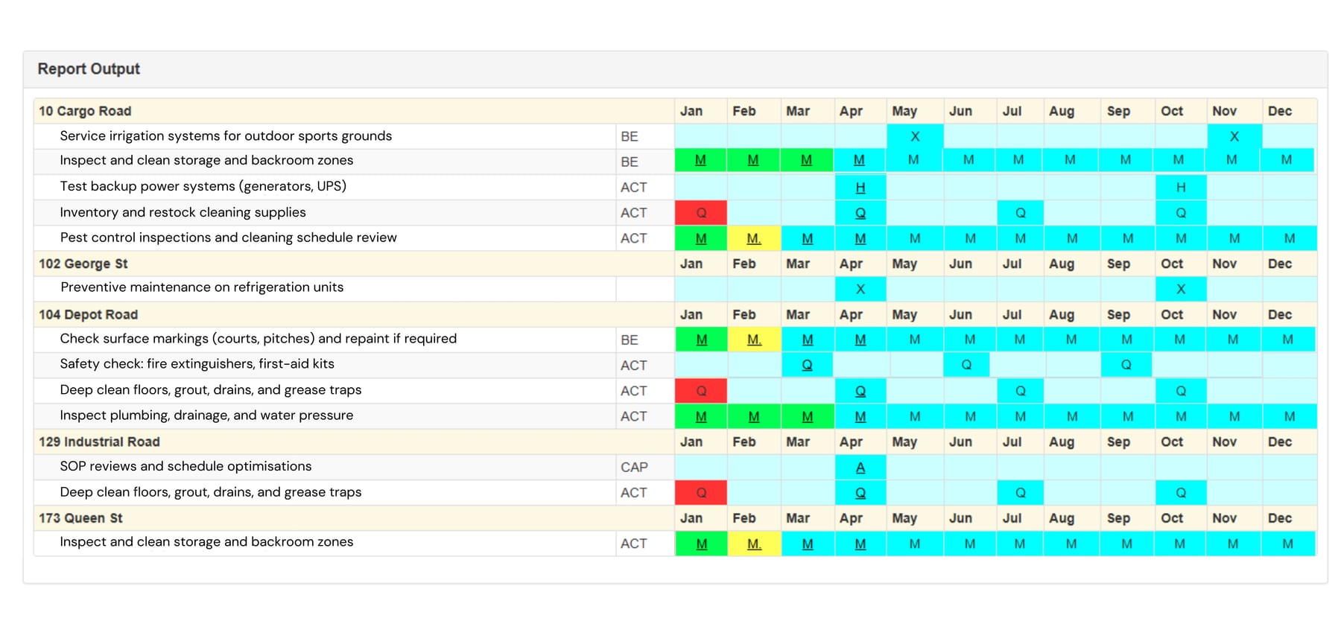Click December M for Pest control inspections

(x=1290, y=238)
